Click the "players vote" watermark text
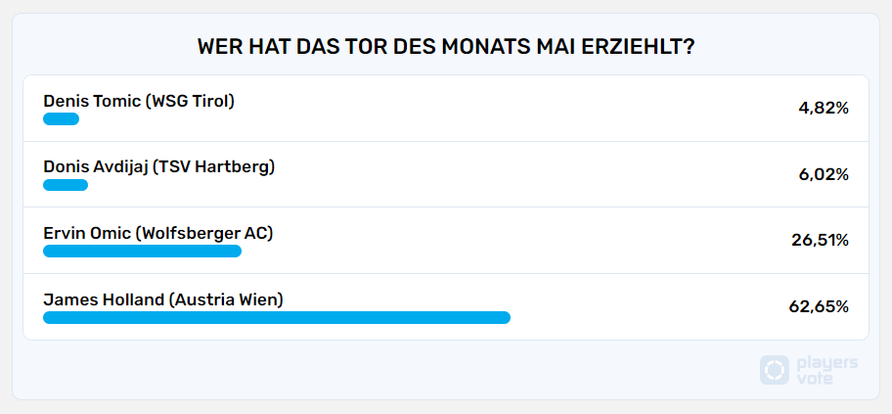 pyautogui.click(x=826, y=370)
